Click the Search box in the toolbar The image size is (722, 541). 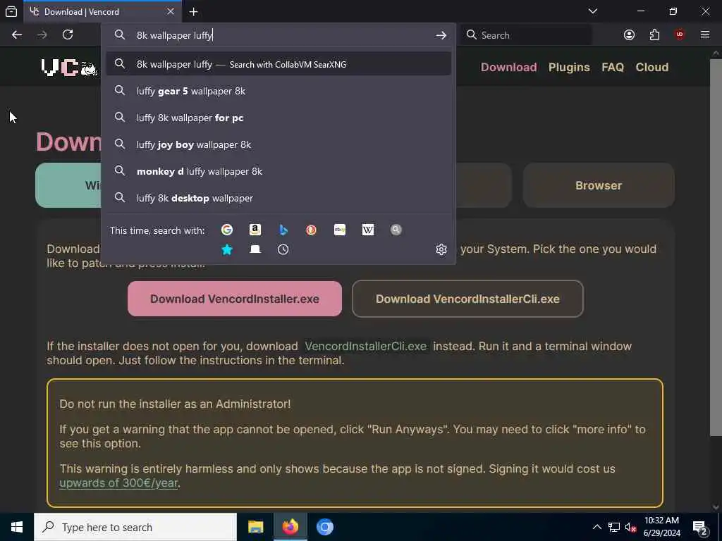click(527, 35)
